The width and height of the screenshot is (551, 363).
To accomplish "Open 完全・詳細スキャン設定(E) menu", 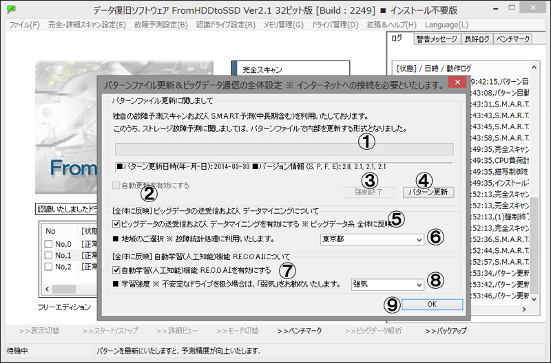I will pyautogui.click(x=87, y=25).
